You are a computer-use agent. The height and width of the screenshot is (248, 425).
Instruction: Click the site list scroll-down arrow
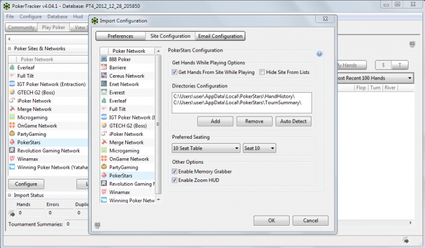click(158, 200)
